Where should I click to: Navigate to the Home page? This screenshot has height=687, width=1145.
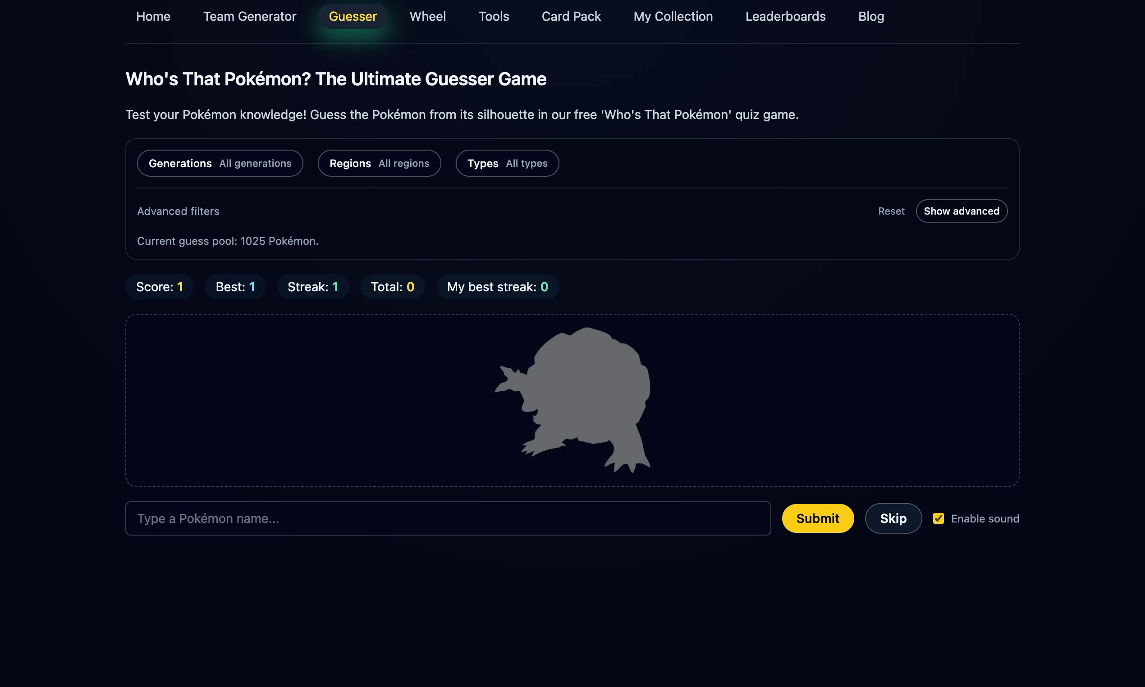153,16
